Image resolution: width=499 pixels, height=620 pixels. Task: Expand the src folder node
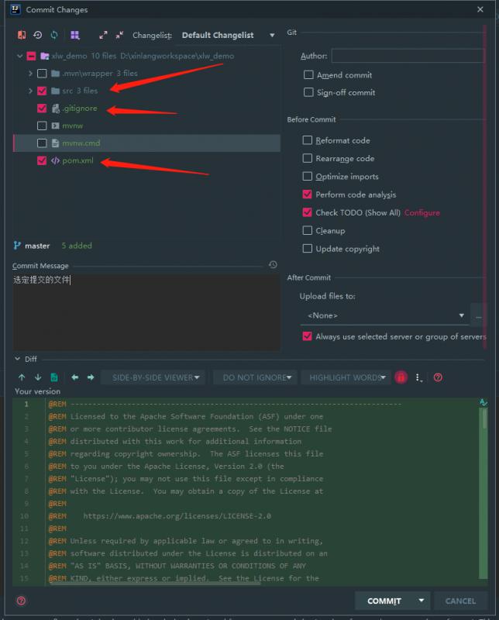(x=30, y=91)
